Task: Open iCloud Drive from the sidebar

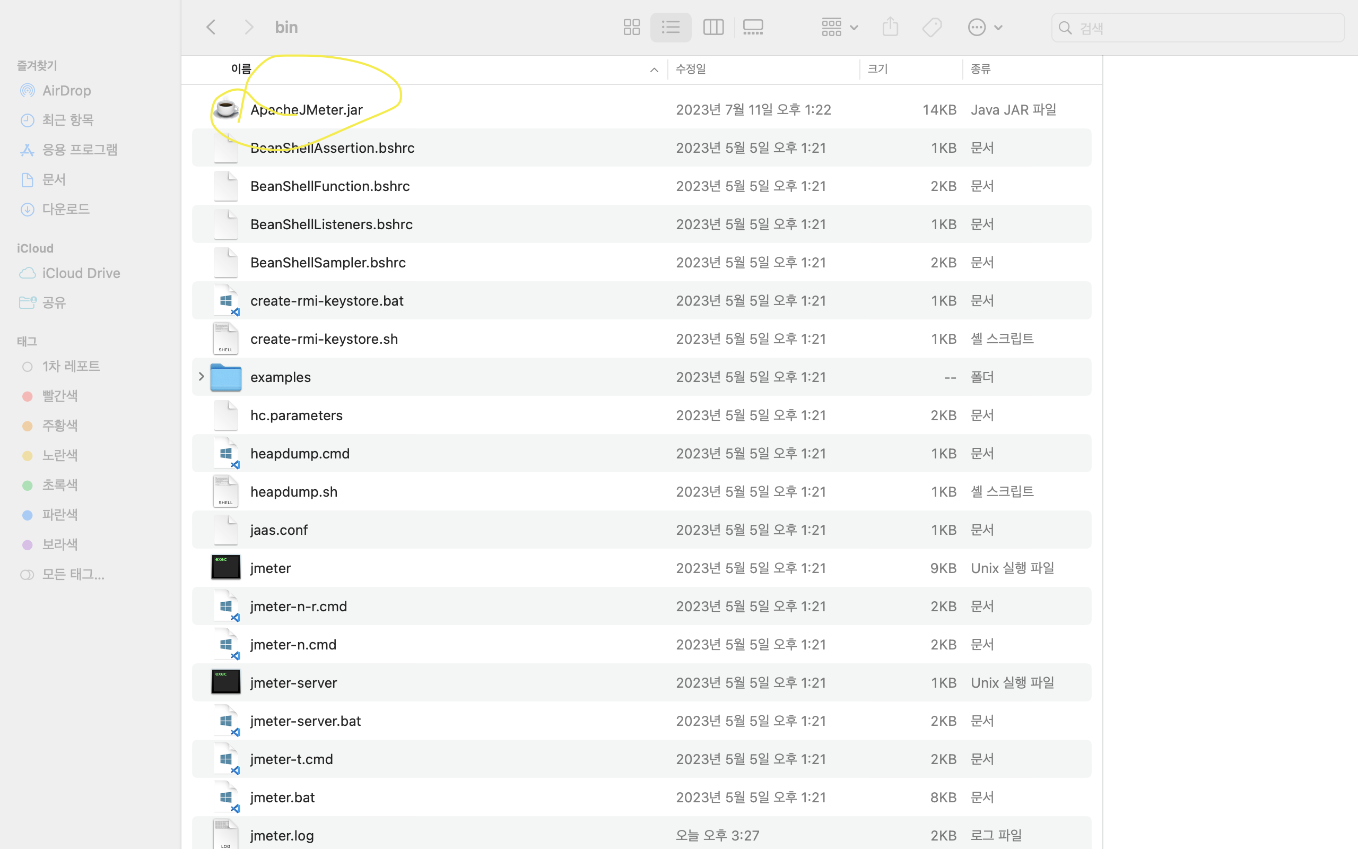Action: pos(81,273)
